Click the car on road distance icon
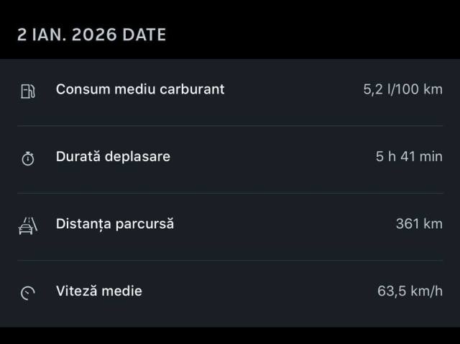Screen dimensions: 460x344 (x=27, y=225)
